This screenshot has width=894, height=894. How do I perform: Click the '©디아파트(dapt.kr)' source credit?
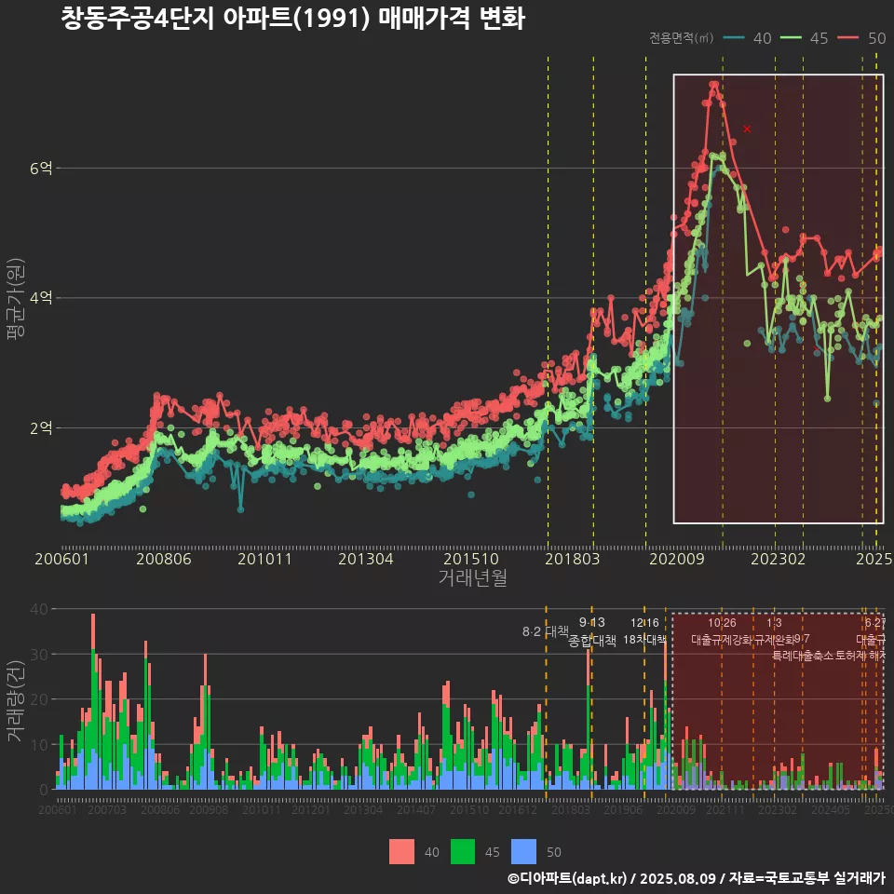coord(567,878)
